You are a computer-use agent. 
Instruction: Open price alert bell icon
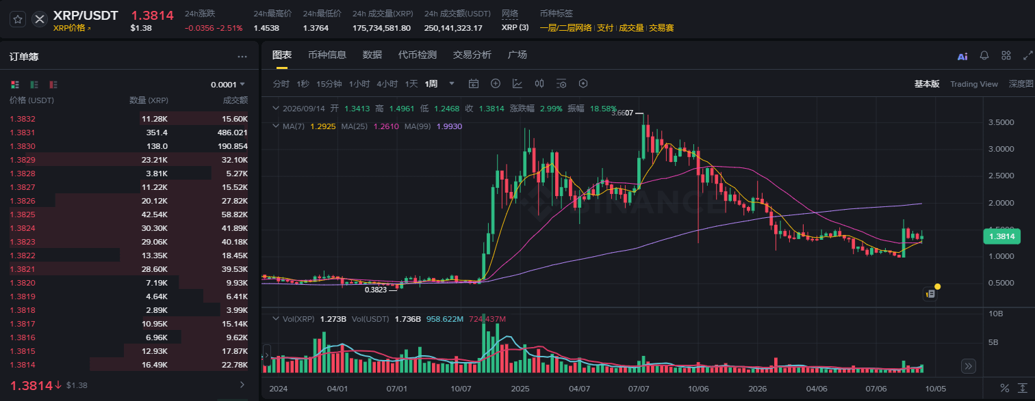[x=984, y=55]
